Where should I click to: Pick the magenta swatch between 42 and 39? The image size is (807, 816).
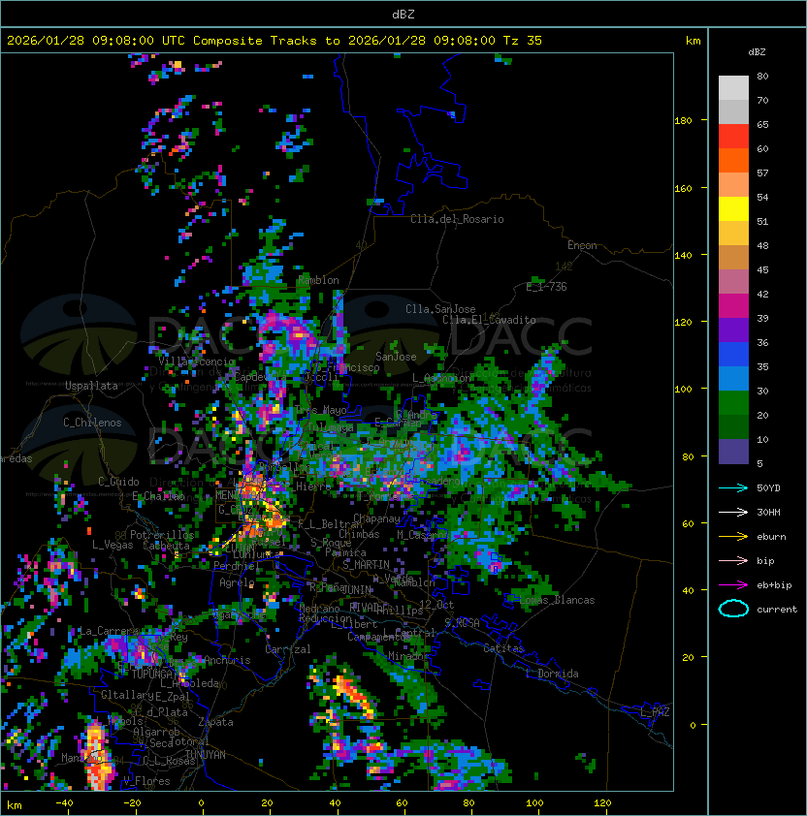733,306
